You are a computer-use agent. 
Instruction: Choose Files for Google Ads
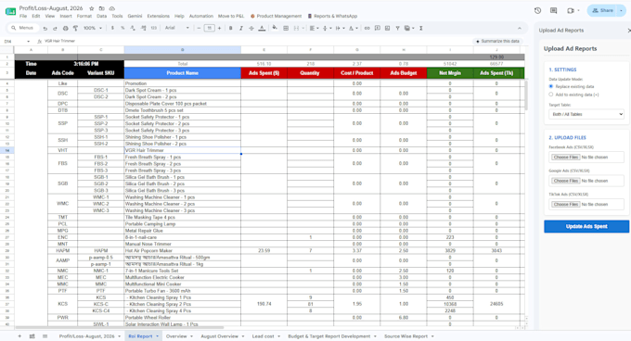coord(565,181)
